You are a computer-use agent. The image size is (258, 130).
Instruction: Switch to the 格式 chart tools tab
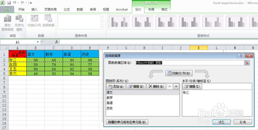[164, 10]
